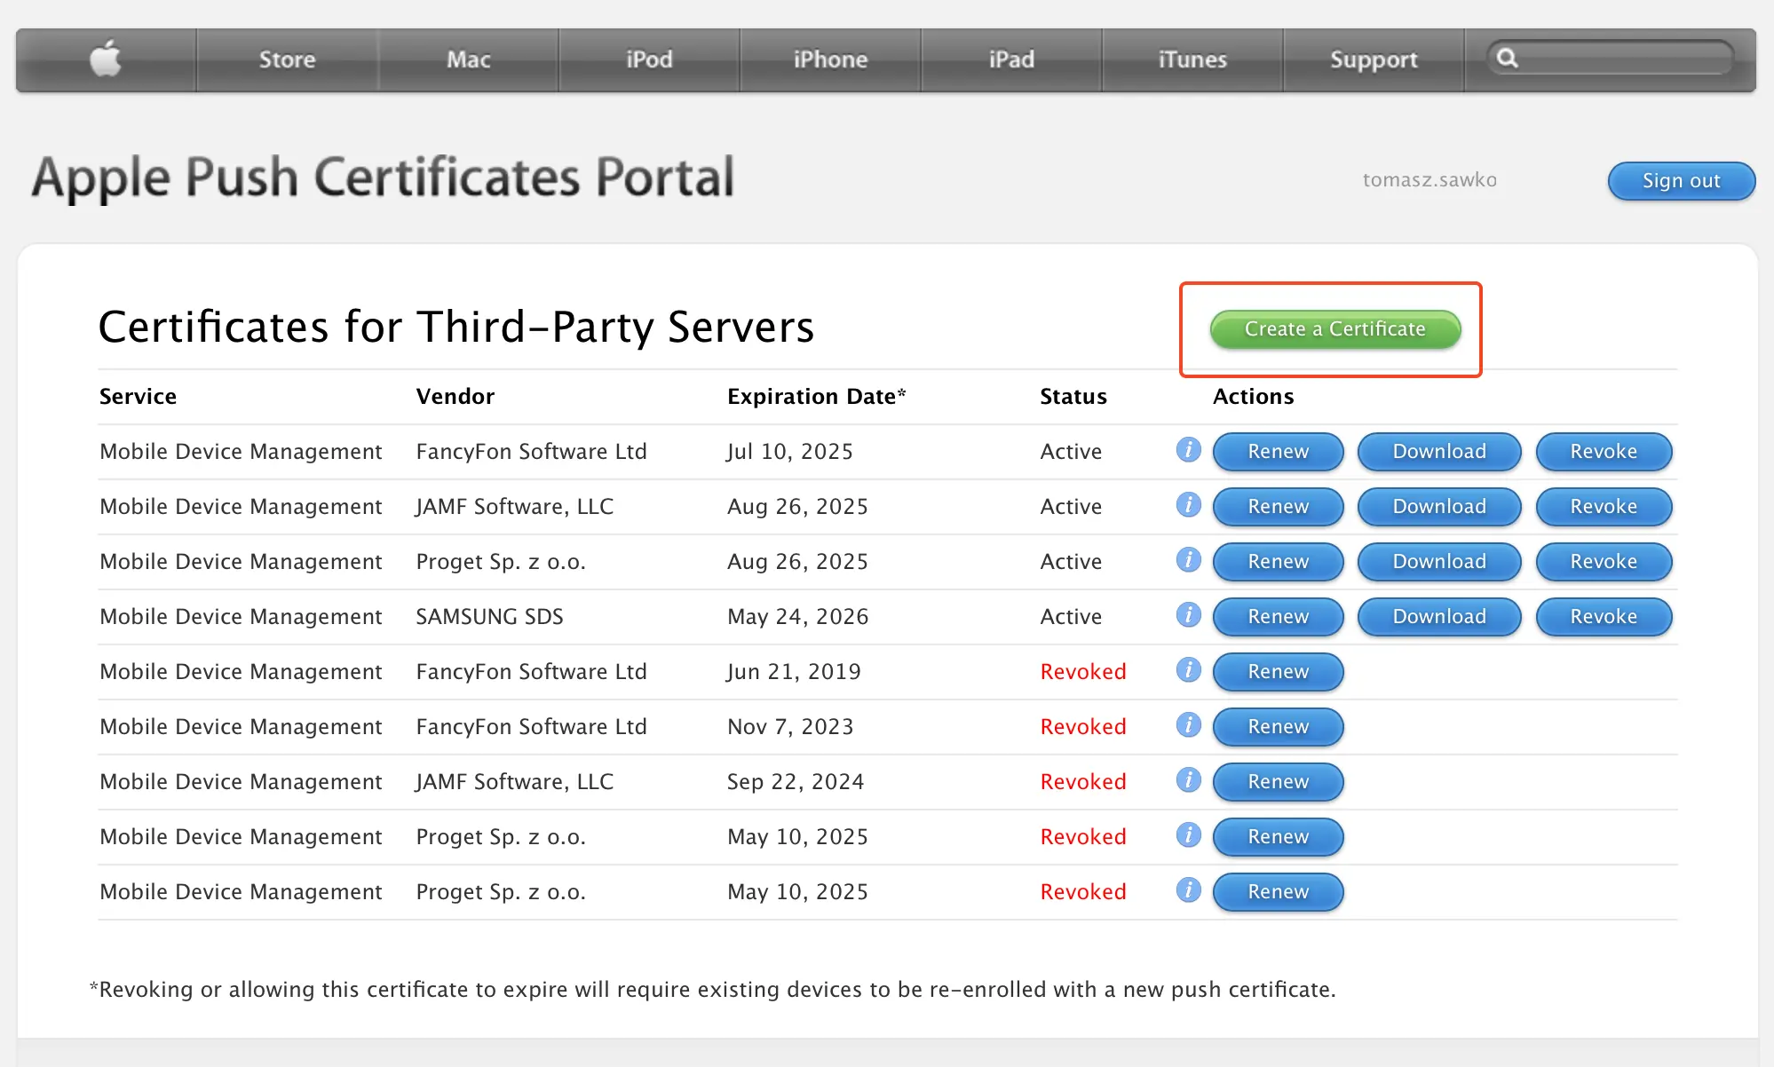Revoke the JAMF Aug 26, 2025 certificate
Image resolution: width=1774 pixels, height=1067 pixels.
(x=1604, y=507)
